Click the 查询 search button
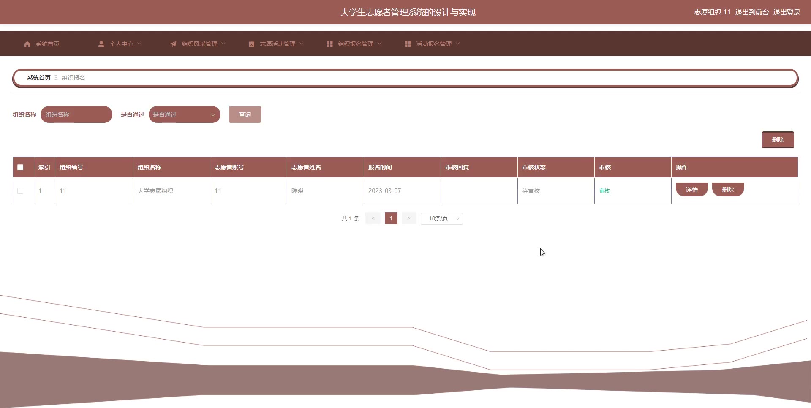 (x=245, y=114)
